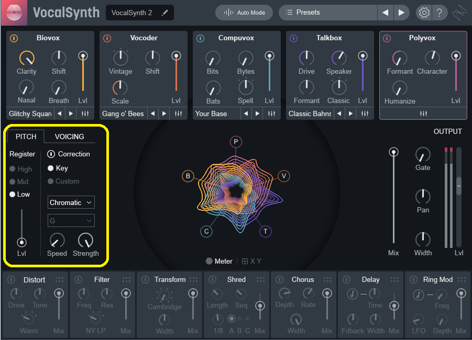The height and width of the screenshot is (340, 472).
Task: Click the VocalSynth logo icon
Action: tap(14, 13)
